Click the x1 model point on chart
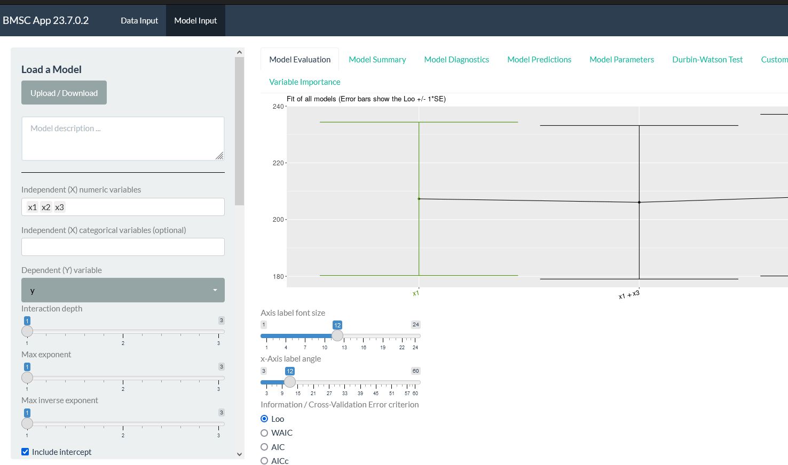The image size is (788, 465). coord(419,199)
